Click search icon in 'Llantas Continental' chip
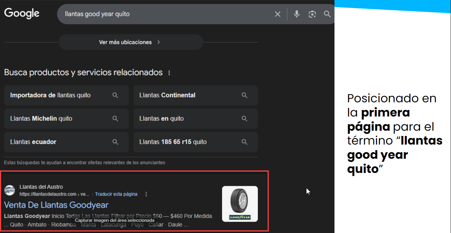451x233 pixels. [244, 95]
